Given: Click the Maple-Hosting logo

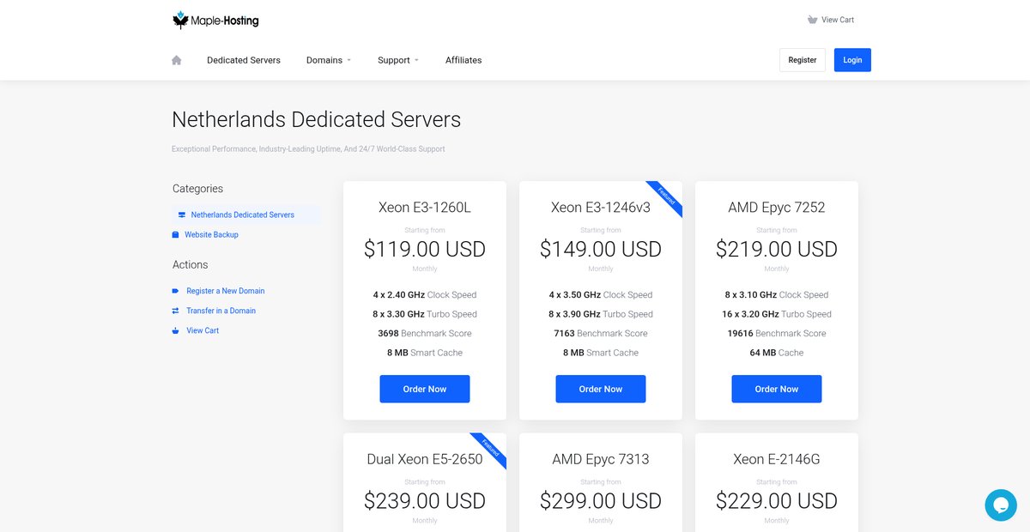Looking at the screenshot, I should pyautogui.click(x=215, y=20).
